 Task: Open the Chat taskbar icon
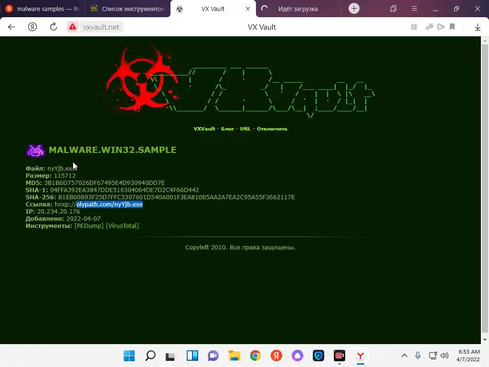(213, 356)
